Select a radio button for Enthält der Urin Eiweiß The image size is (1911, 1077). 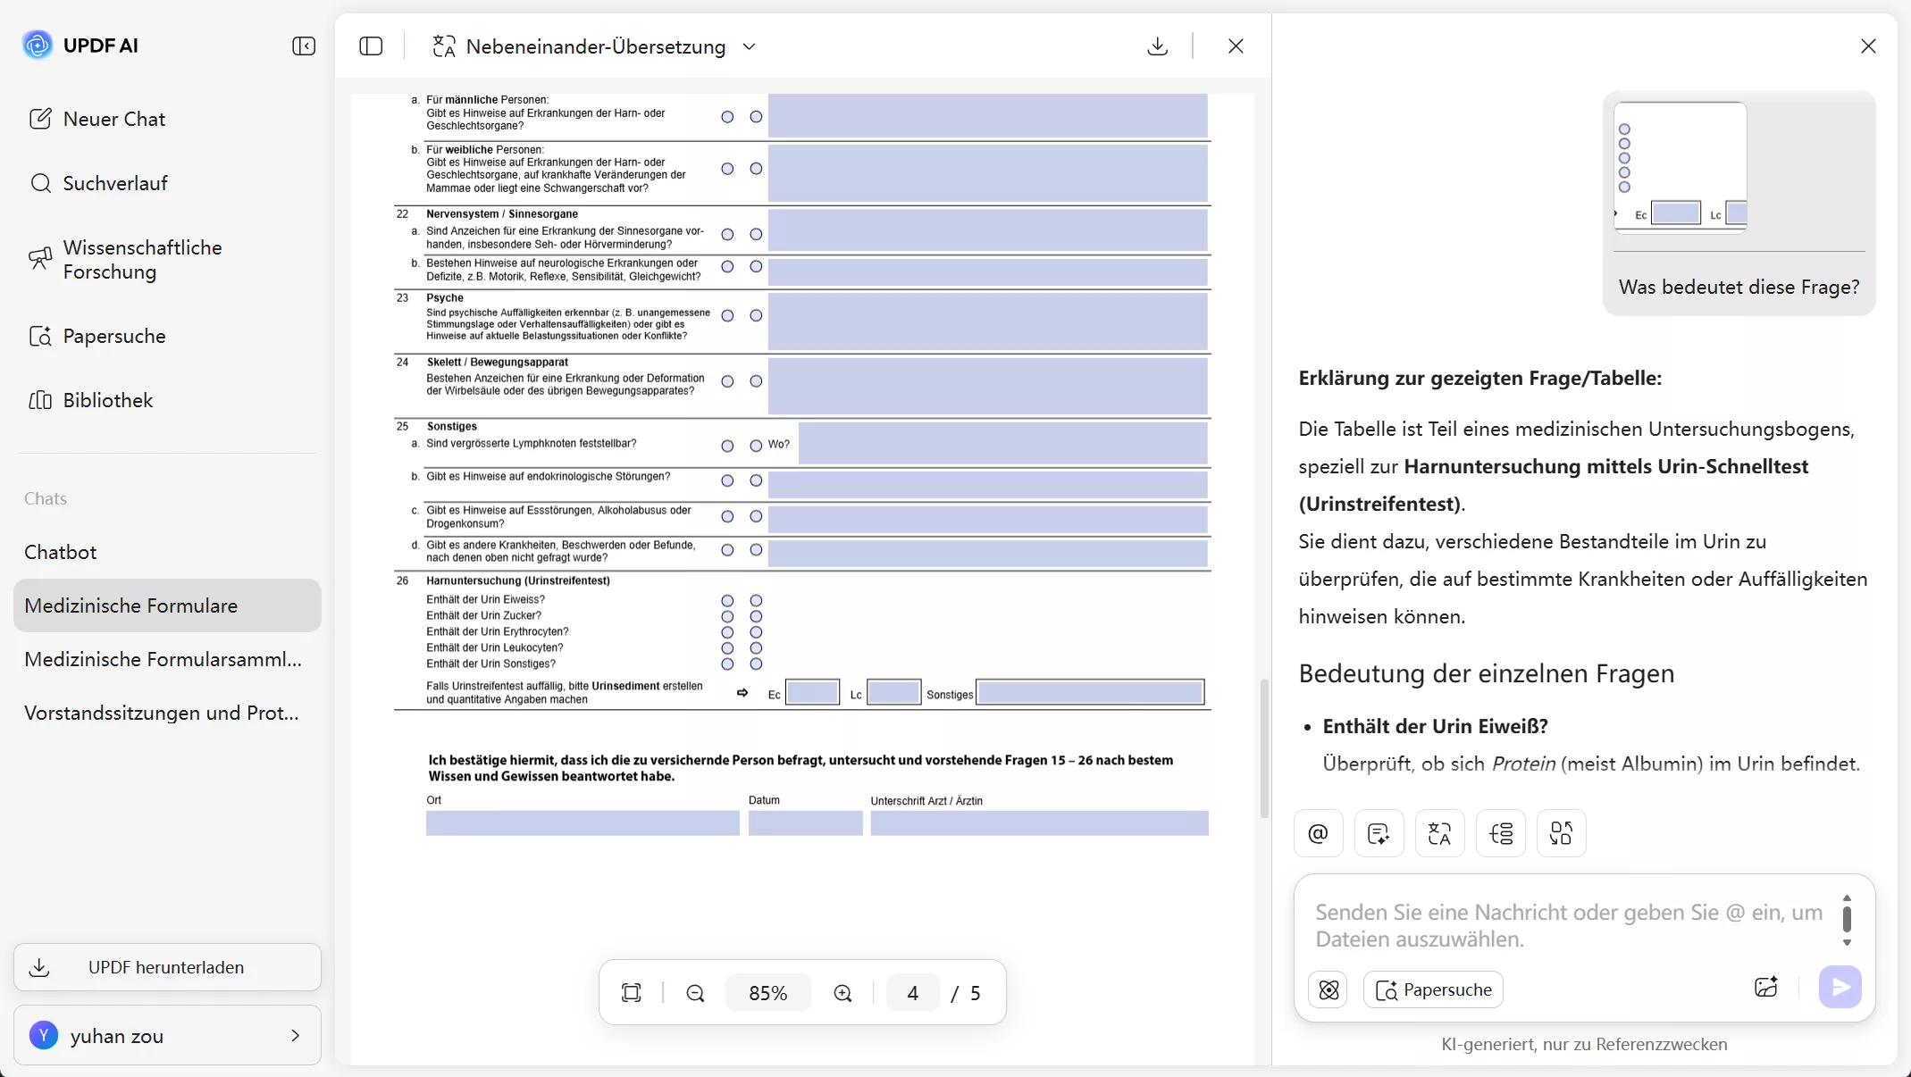pyautogui.click(x=727, y=600)
